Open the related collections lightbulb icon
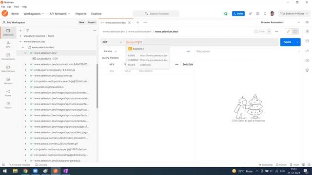The width and height of the screenshot is (312, 175). tap(307, 70)
